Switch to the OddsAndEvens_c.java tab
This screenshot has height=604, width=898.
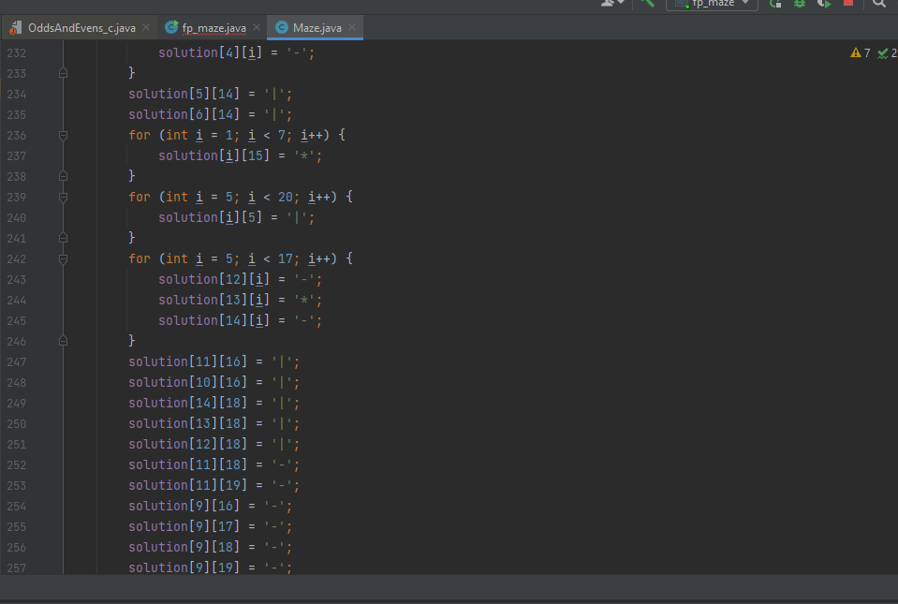[80, 27]
